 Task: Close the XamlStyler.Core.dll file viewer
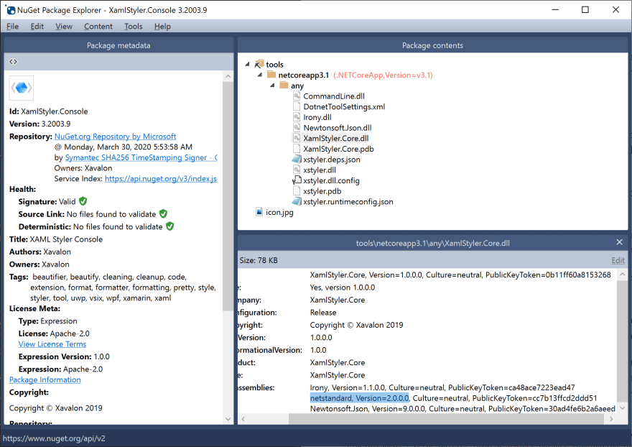coord(620,242)
